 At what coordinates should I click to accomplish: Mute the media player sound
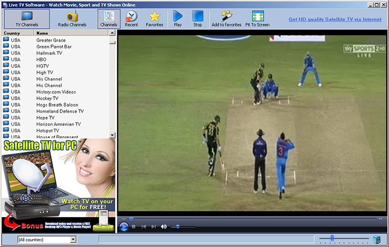click(x=164, y=226)
